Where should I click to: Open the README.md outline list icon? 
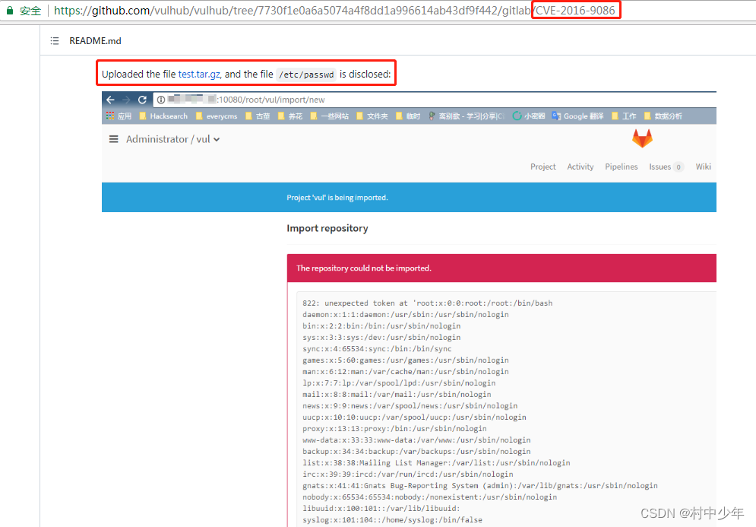(x=55, y=41)
